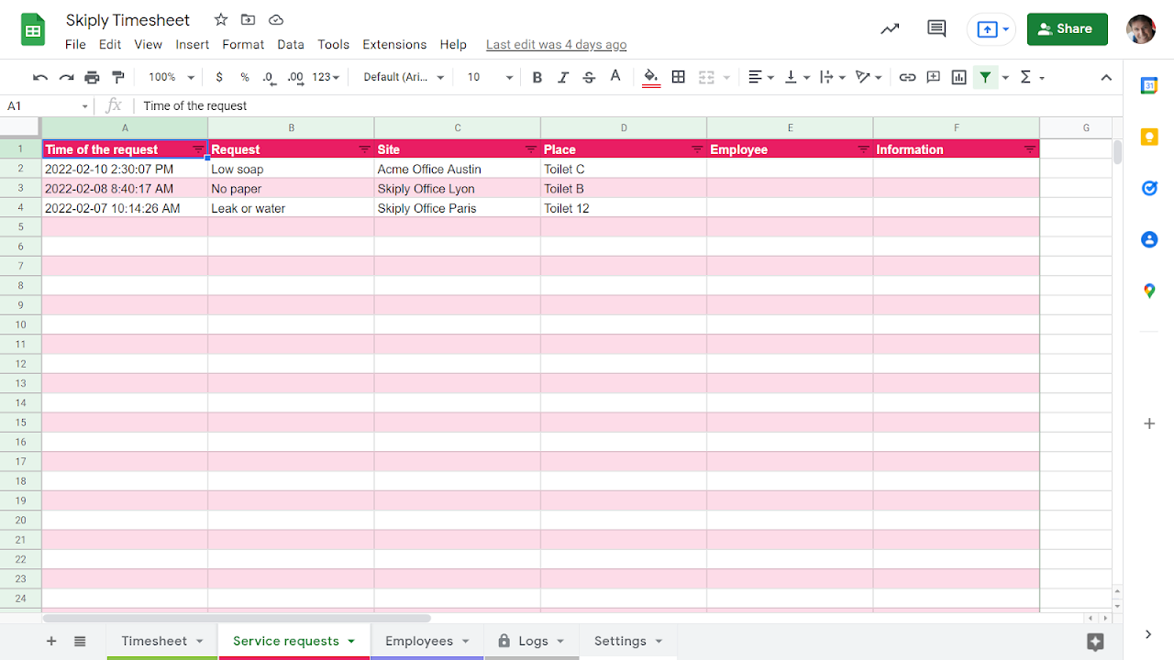Select the Paint format roller icon

tap(117, 77)
